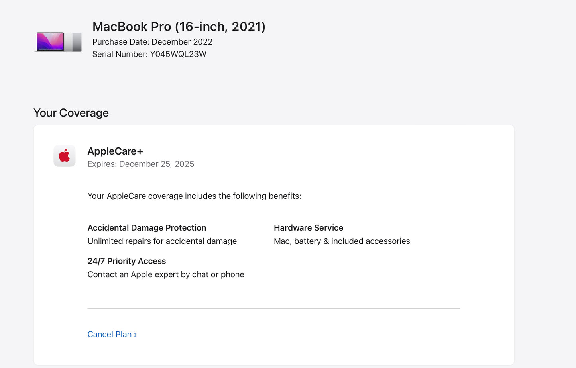Screen dimensions: 576x368
Task: Click the serial number Y045WQL23W
Action: click(x=178, y=54)
